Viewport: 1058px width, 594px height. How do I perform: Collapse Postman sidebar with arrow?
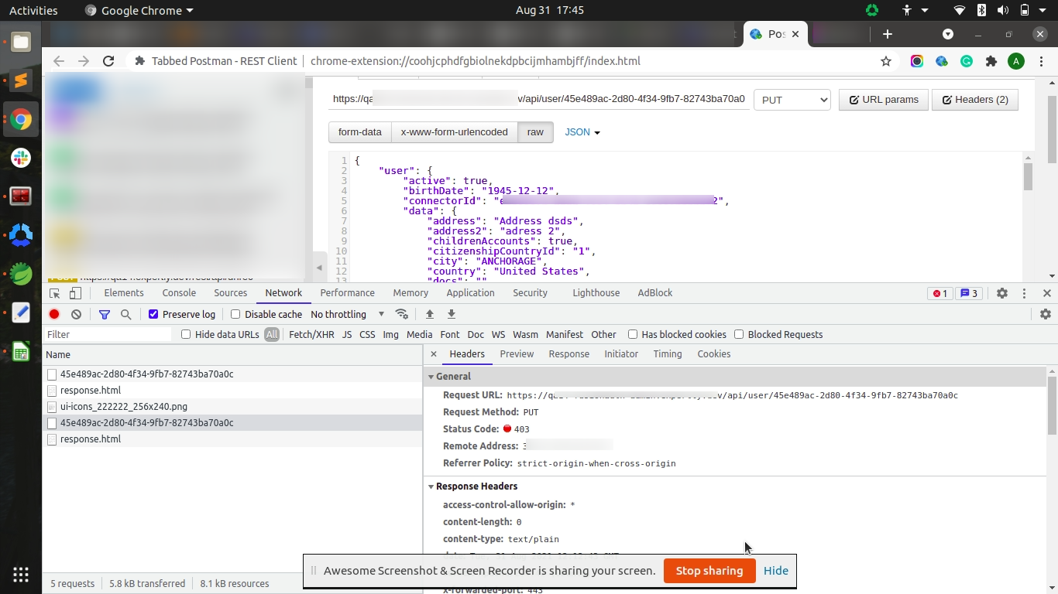tap(319, 268)
